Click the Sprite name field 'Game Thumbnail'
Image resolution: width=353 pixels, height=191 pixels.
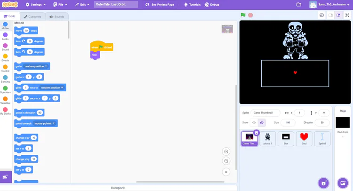[265, 113]
